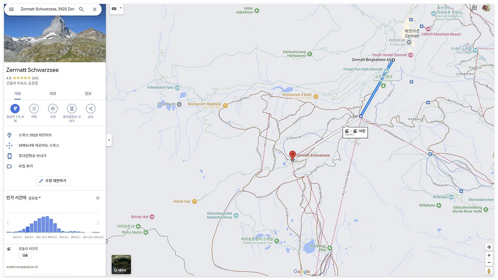This screenshot has width=498, height=280.
Task: Click the search magnifier icon
Action: tap(81, 9)
